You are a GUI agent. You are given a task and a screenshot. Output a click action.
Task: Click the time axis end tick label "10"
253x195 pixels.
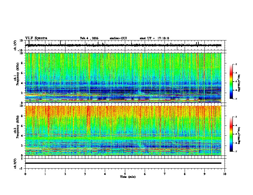225,174
